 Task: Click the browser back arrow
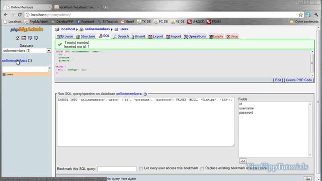(x=6, y=15)
